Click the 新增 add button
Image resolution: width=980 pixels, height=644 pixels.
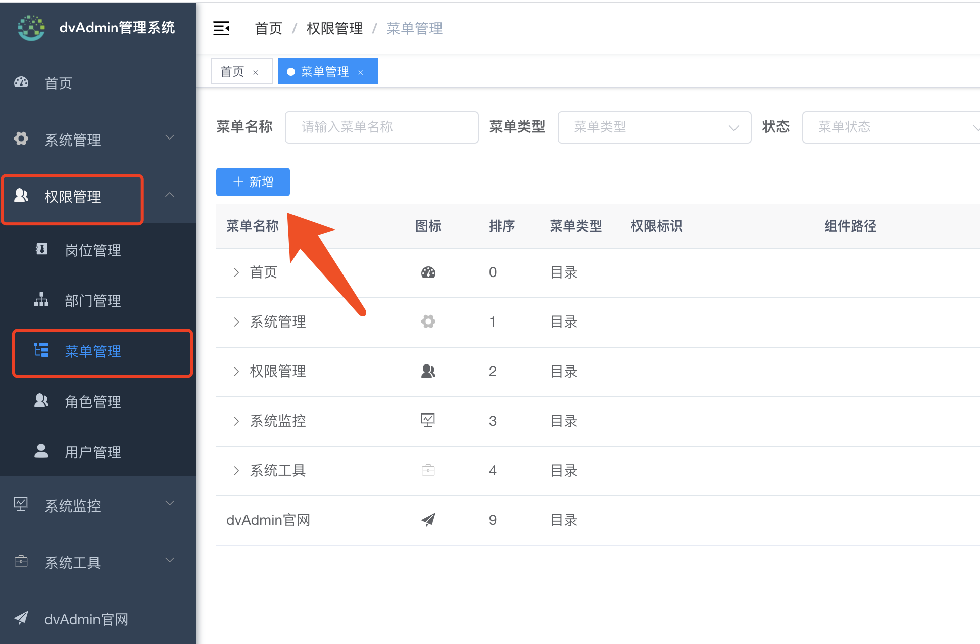(x=253, y=182)
